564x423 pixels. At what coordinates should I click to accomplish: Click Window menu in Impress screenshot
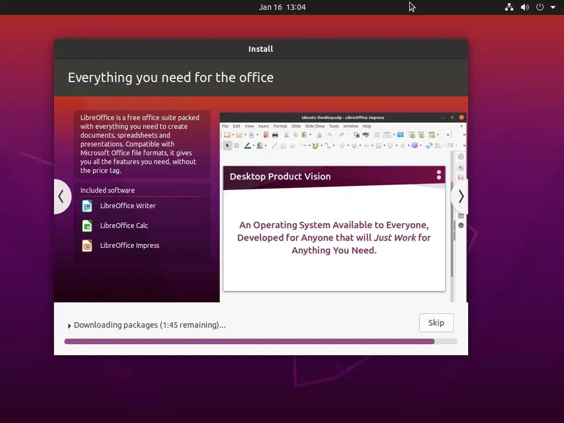pyautogui.click(x=351, y=126)
